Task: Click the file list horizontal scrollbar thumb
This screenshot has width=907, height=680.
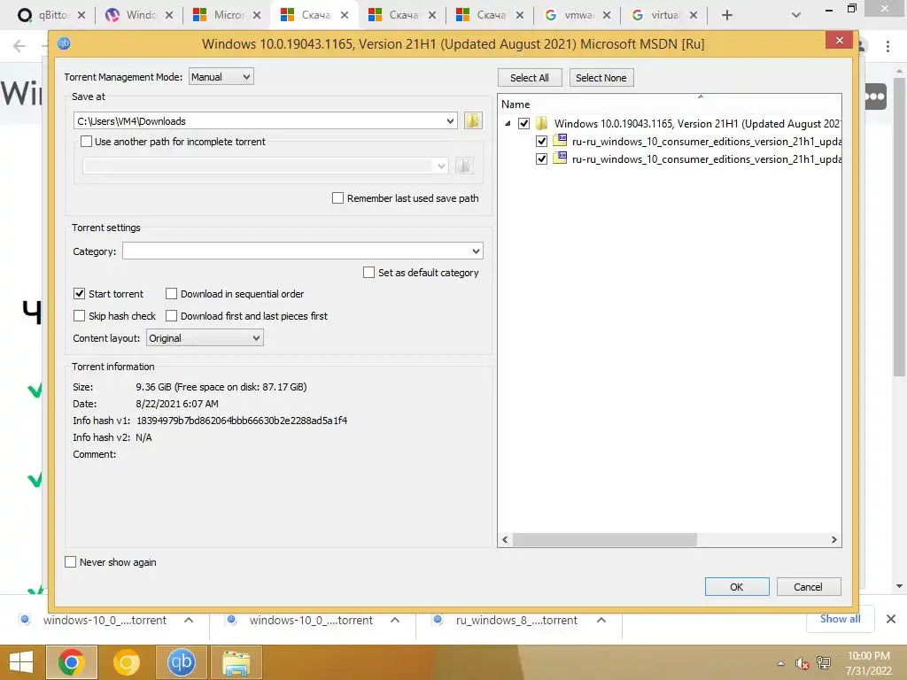Action: (604, 539)
